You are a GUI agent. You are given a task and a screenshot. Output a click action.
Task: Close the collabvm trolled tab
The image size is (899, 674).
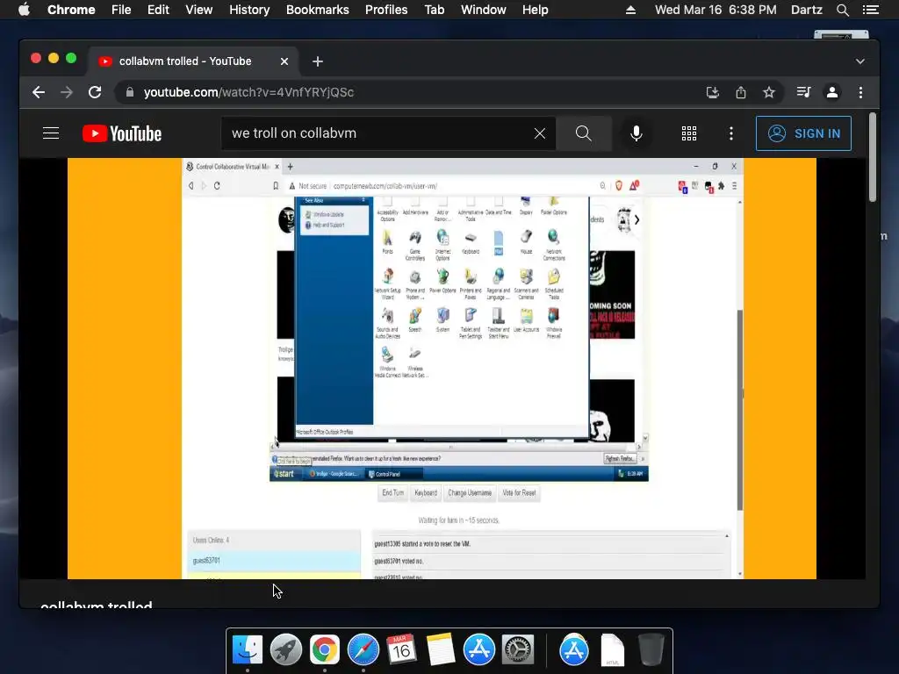point(284,61)
